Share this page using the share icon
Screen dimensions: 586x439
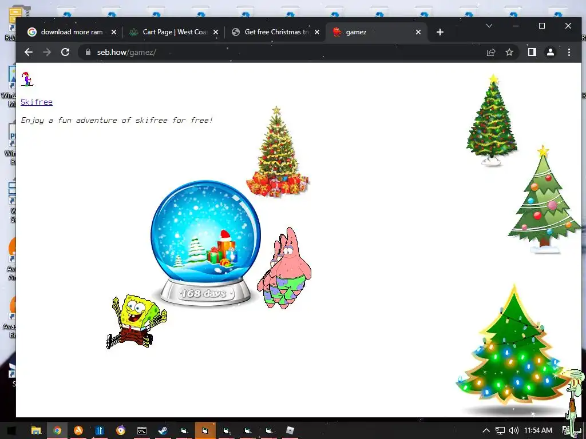pyautogui.click(x=491, y=52)
